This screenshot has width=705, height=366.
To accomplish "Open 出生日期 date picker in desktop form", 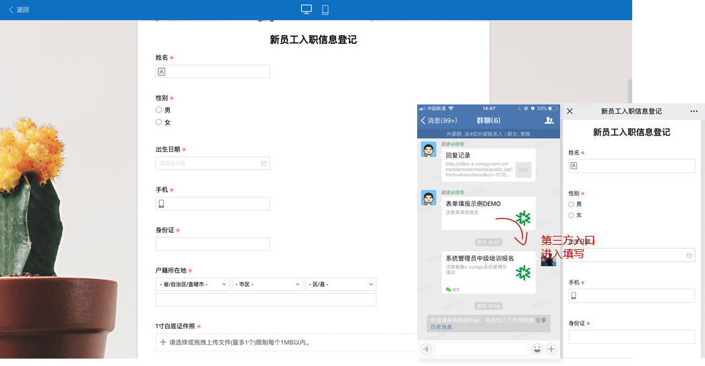I will pyautogui.click(x=212, y=163).
